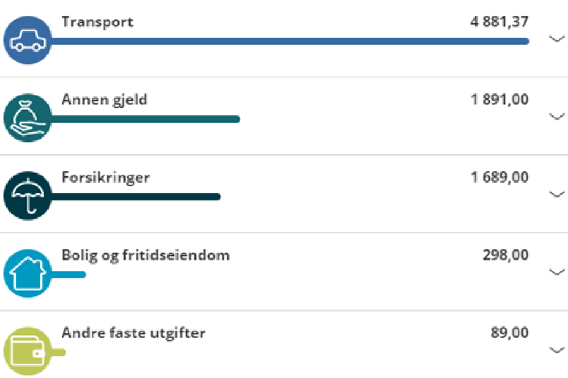
Task: Select the Bolig og fritidseiendom label
Action: click(x=146, y=256)
